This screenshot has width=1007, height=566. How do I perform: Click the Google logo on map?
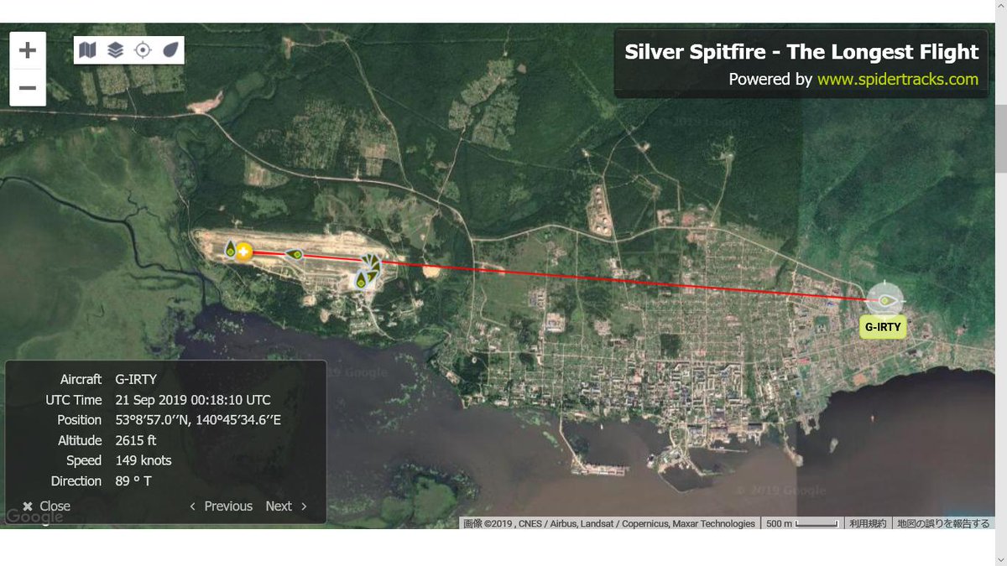(34, 517)
